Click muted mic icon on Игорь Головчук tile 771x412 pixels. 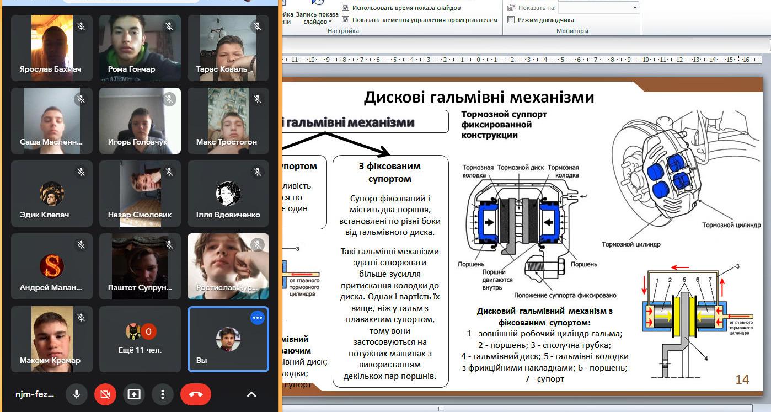169,99
